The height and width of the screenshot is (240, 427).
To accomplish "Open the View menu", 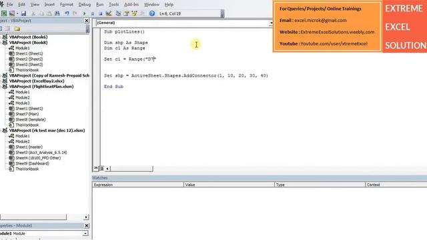I will click(35, 5).
